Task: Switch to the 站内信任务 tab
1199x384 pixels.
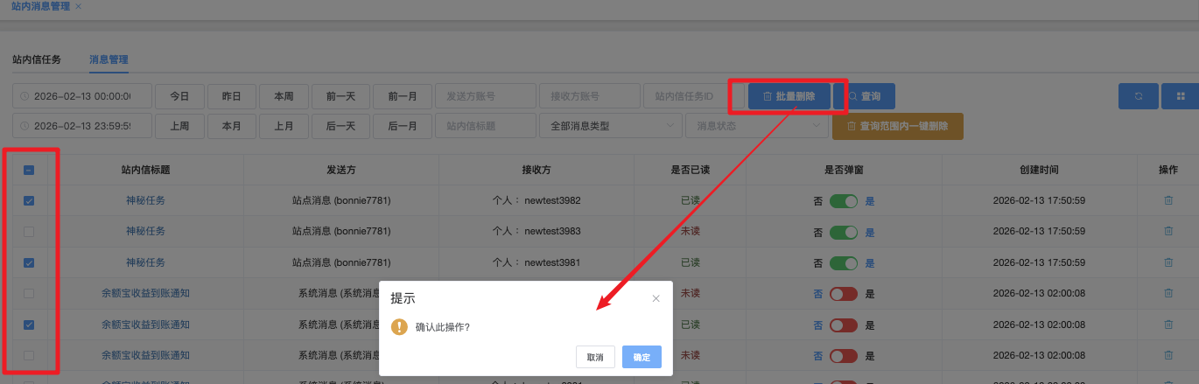Action: [37, 59]
